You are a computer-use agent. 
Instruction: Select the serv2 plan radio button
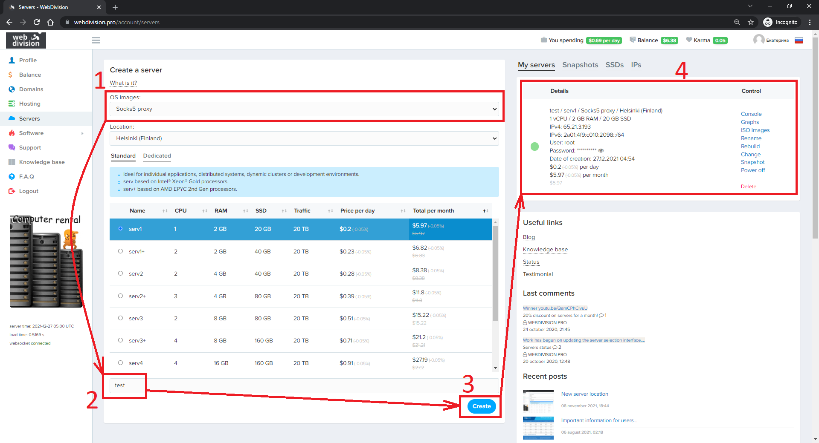coord(120,273)
